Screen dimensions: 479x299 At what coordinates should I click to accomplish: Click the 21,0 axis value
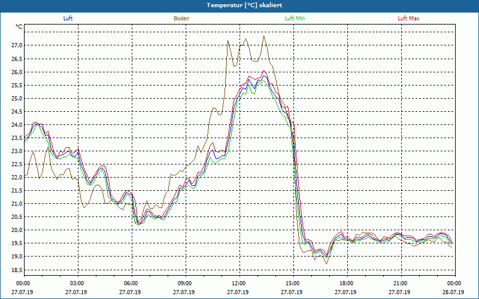17,203
